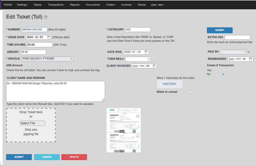Open the scanned ticket image thumbnail

pos(123,130)
